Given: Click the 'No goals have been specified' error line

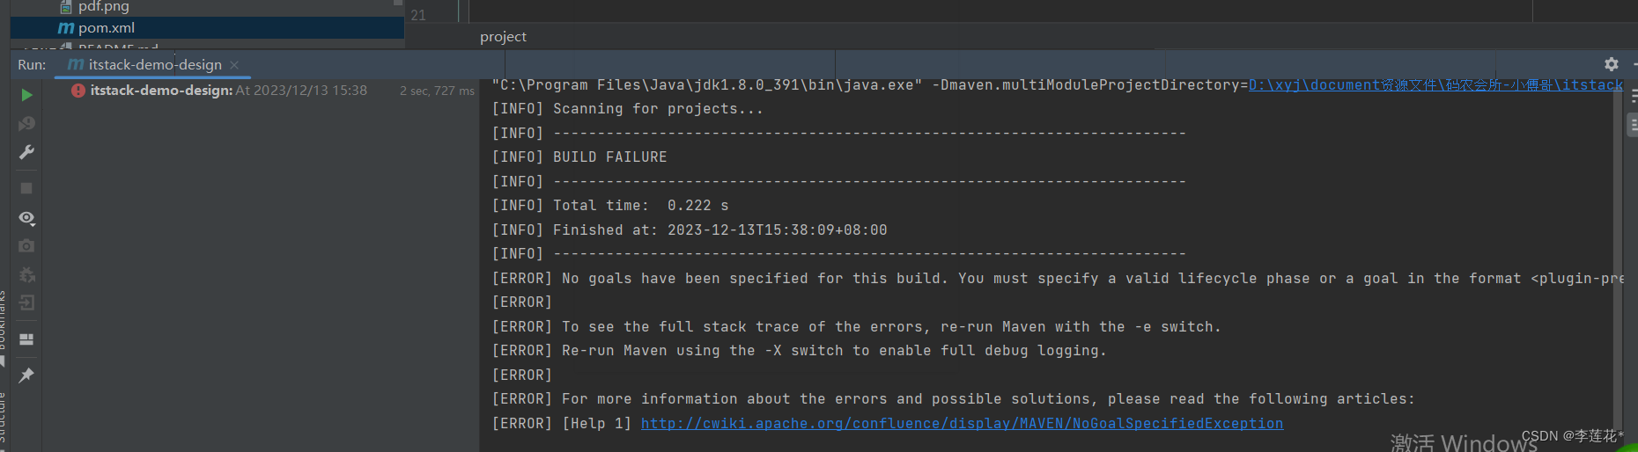Looking at the screenshot, I should tap(1057, 279).
